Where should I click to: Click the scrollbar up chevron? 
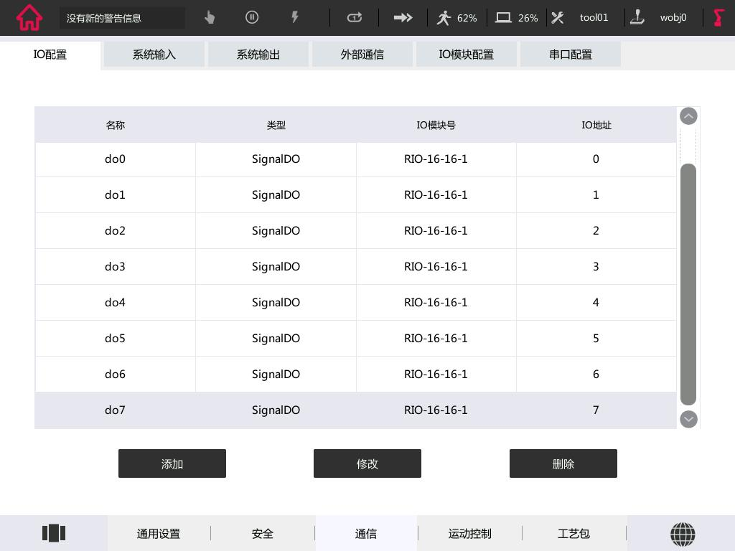pyautogui.click(x=688, y=116)
